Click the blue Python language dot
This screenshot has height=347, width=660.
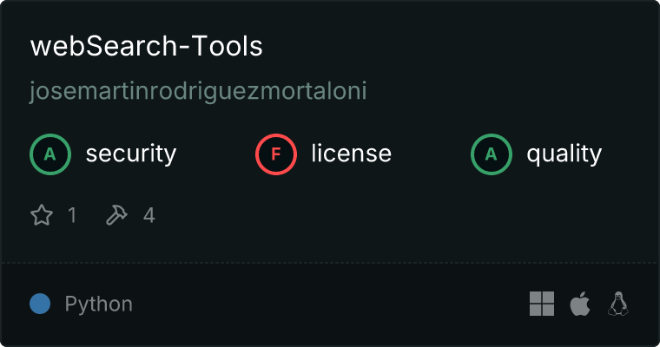(x=40, y=304)
